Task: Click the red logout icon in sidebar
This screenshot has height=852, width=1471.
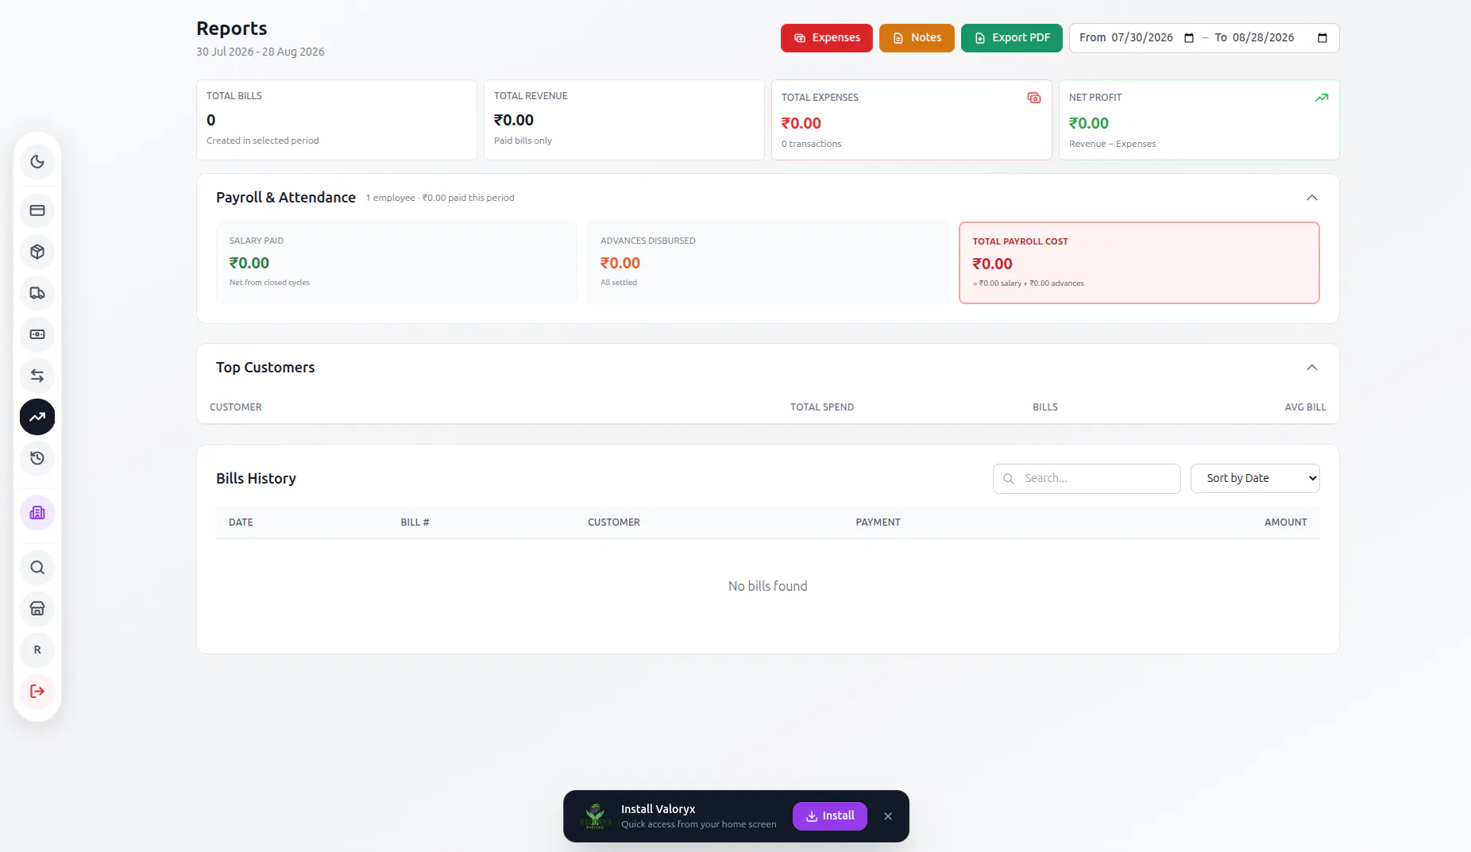Action: [x=37, y=692]
